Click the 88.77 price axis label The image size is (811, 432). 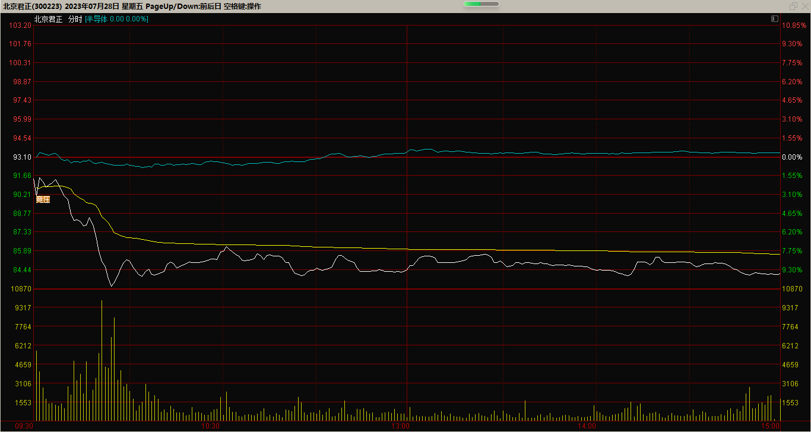click(23, 214)
